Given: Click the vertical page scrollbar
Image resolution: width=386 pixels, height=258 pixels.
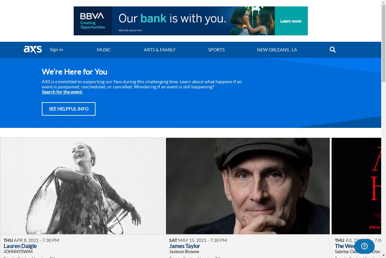Looking at the screenshot, I should click(383, 129).
